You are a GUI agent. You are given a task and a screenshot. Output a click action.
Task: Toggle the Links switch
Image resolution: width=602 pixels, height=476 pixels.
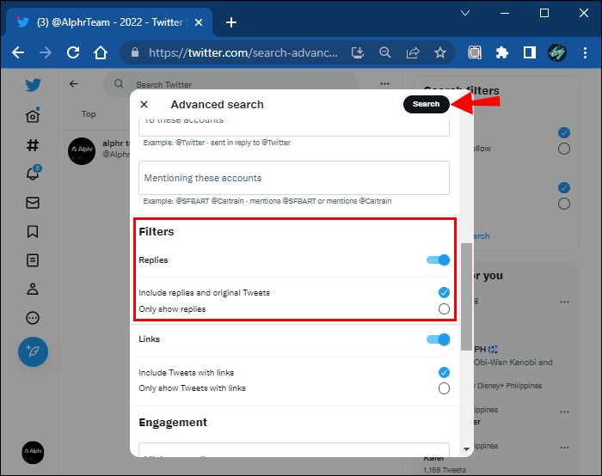pos(438,339)
